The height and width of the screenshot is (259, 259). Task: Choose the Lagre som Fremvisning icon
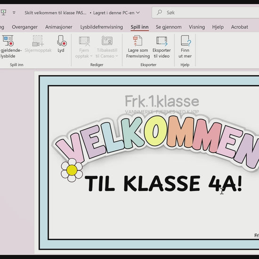click(138, 41)
